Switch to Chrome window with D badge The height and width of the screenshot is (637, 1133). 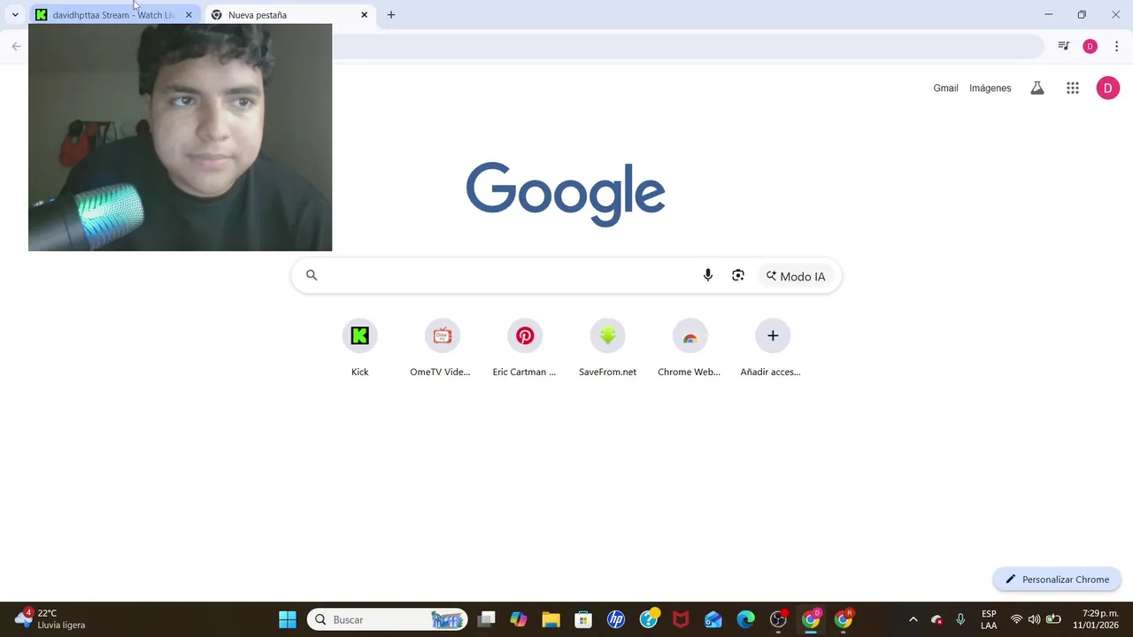tap(811, 619)
